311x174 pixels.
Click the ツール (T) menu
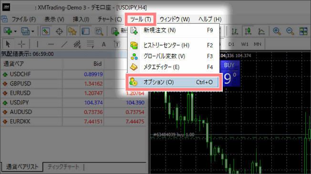(x=141, y=19)
